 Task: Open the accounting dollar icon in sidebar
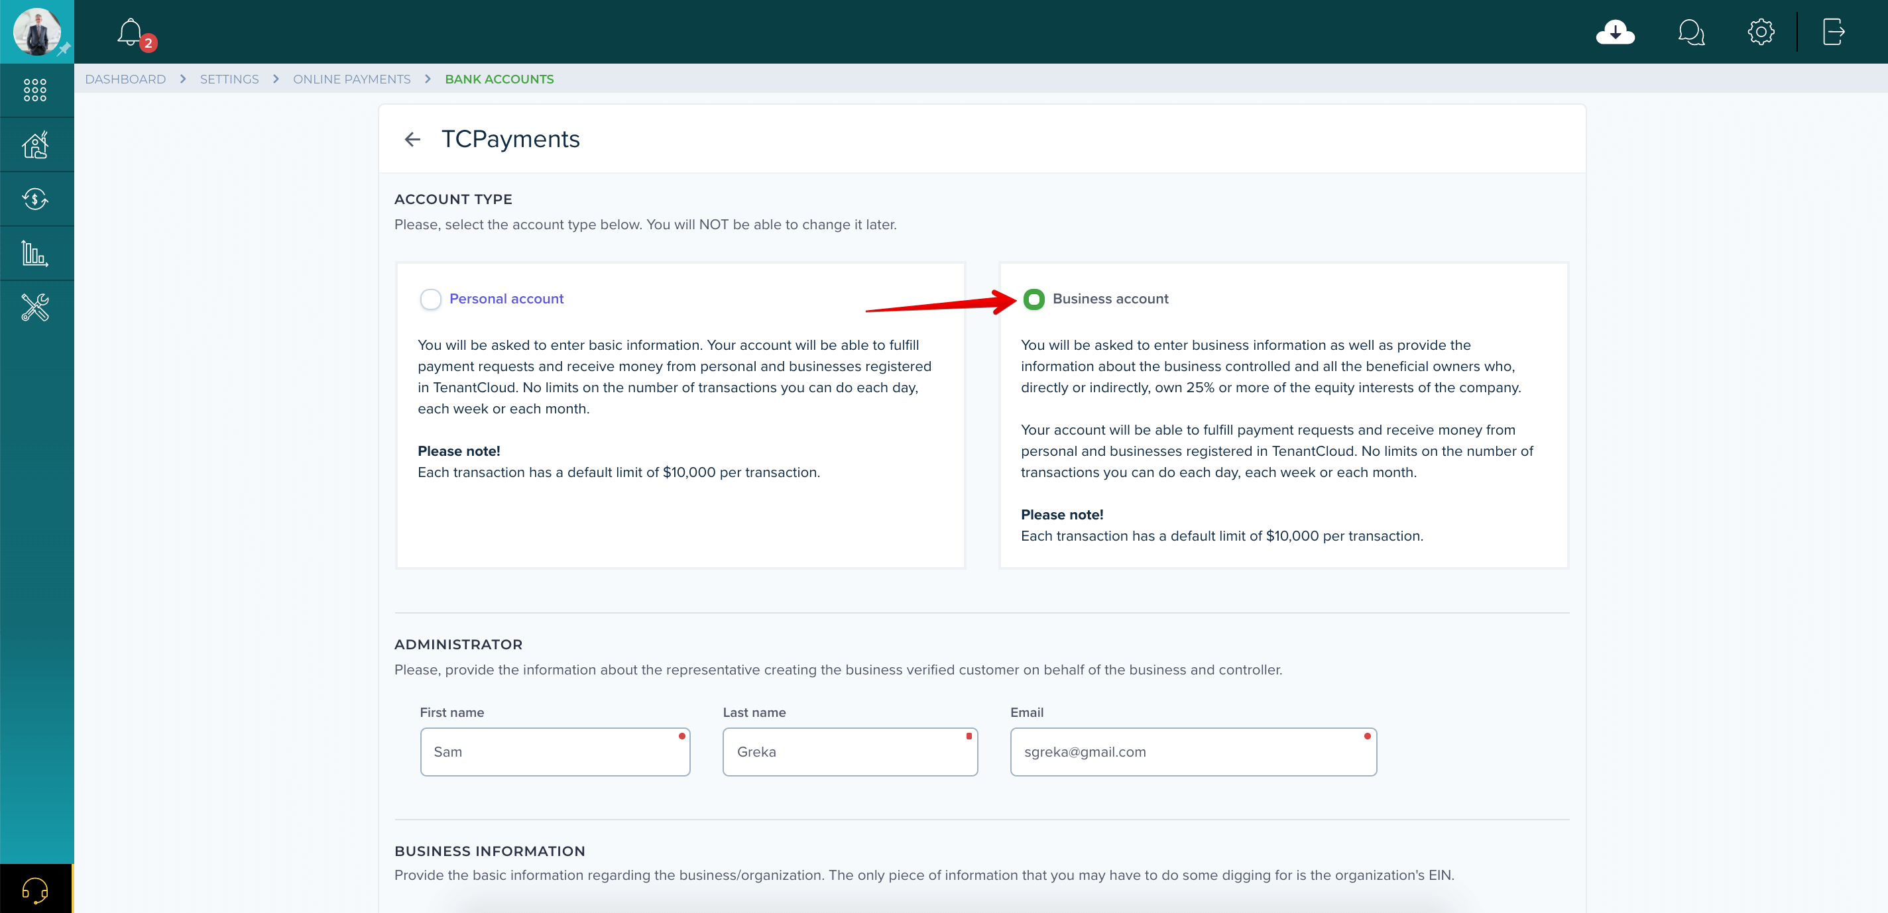(x=35, y=199)
